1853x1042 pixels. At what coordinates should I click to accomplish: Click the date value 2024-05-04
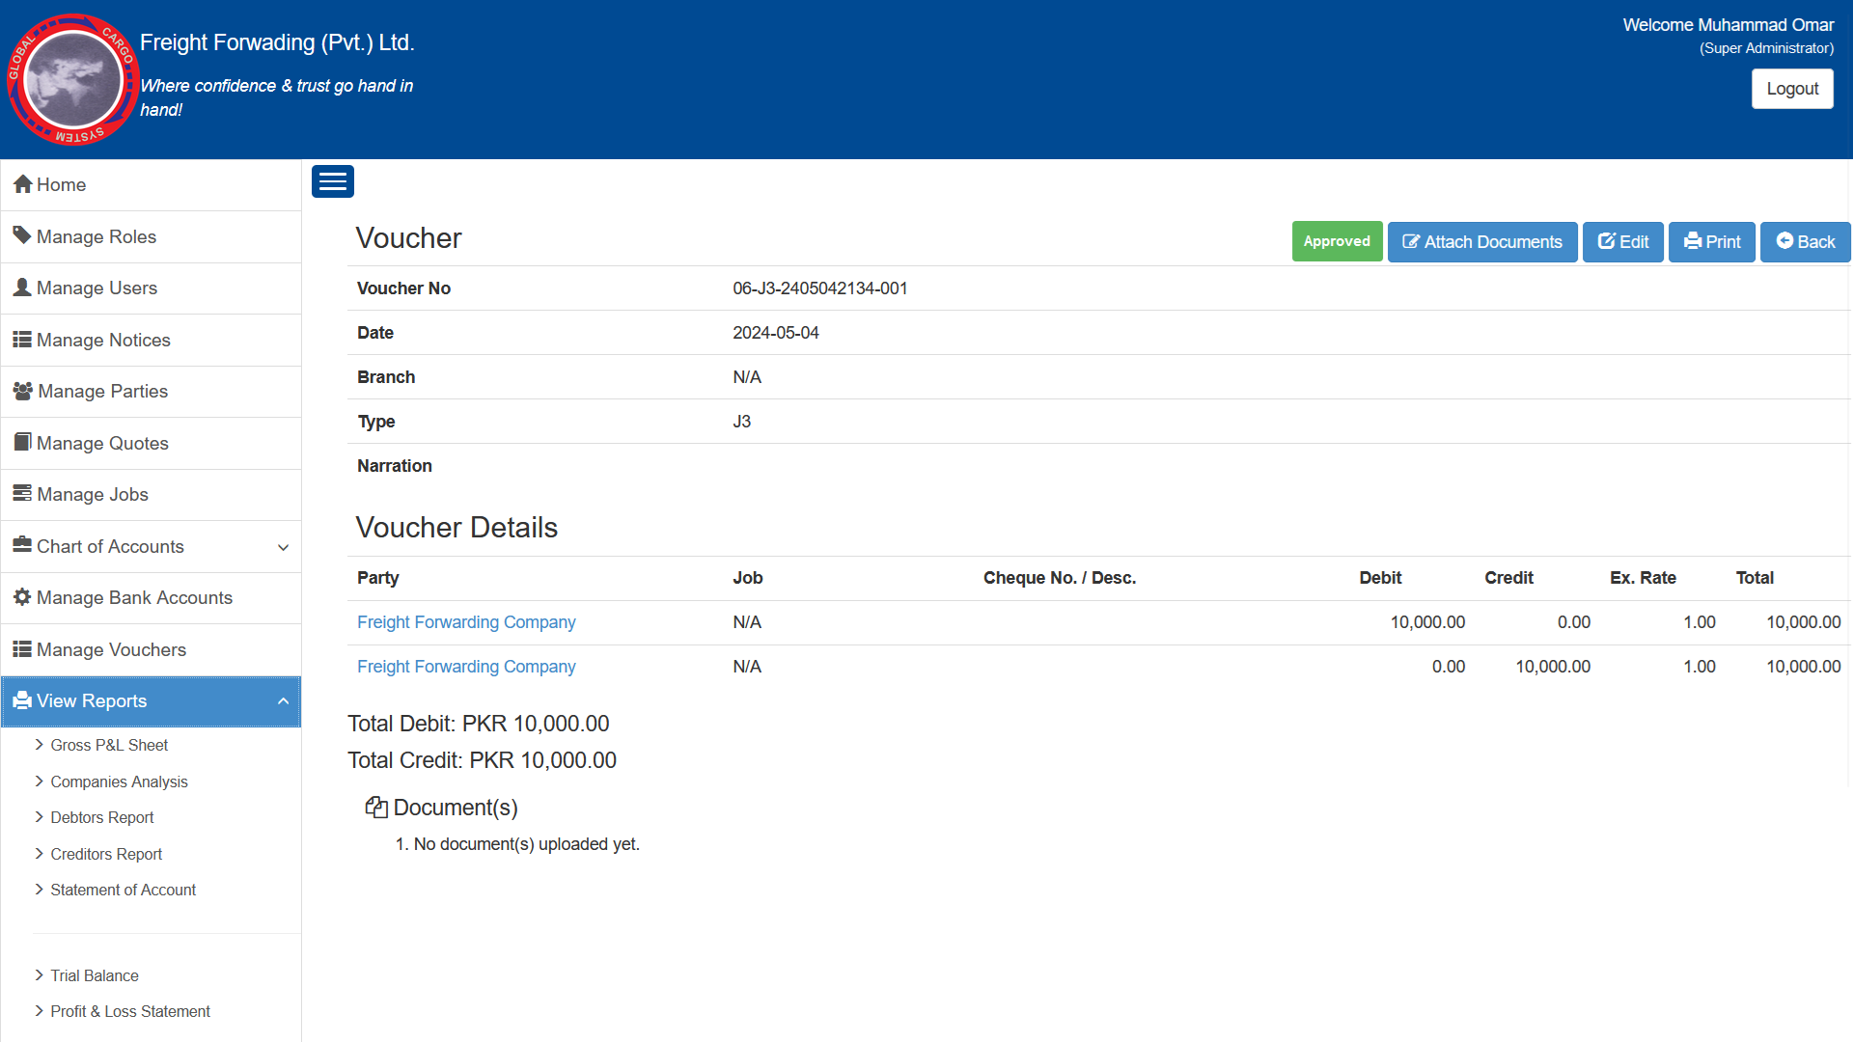(x=776, y=333)
